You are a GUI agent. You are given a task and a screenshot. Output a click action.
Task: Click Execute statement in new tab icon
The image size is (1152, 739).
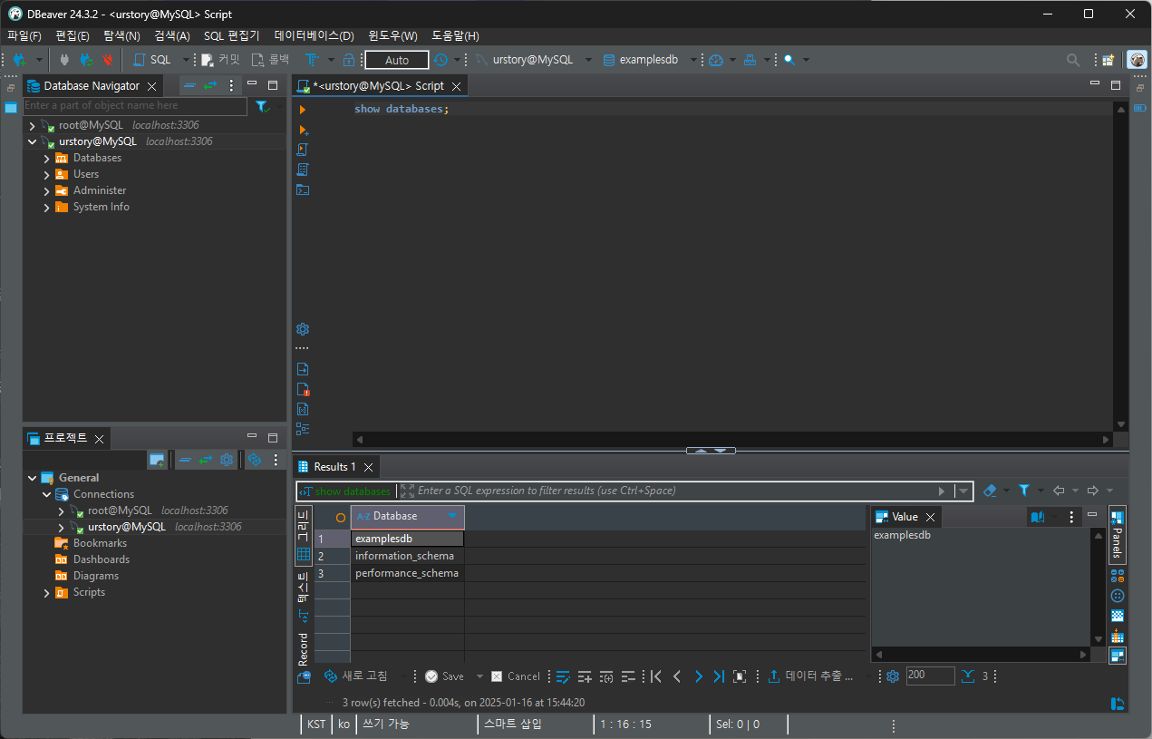pos(303,130)
